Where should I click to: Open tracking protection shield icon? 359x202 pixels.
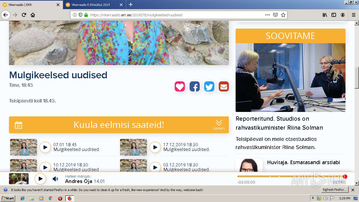point(80,15)
